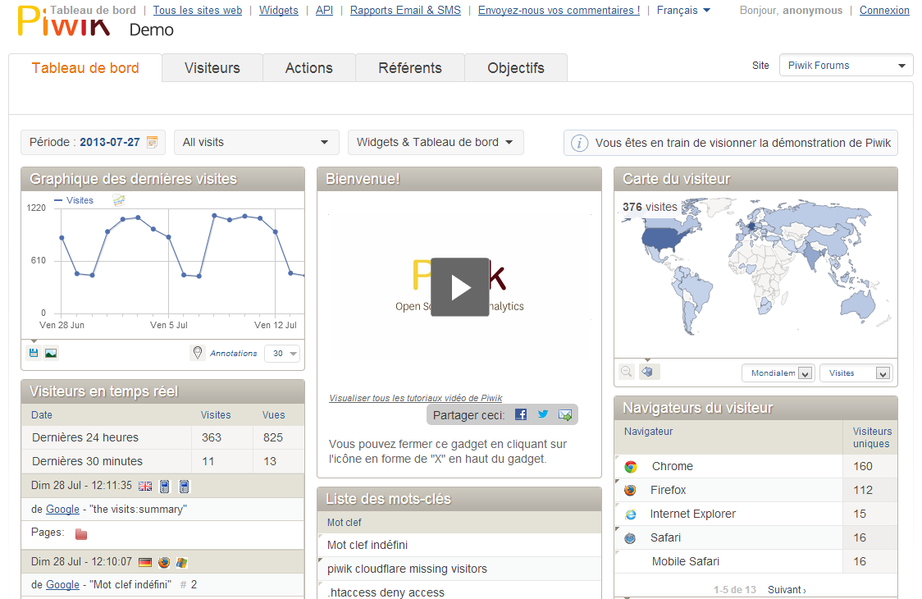Click Google link in 12:10:07 visit
The width and height of the screenshot is (922, 599).
click(x=62, y=584)
